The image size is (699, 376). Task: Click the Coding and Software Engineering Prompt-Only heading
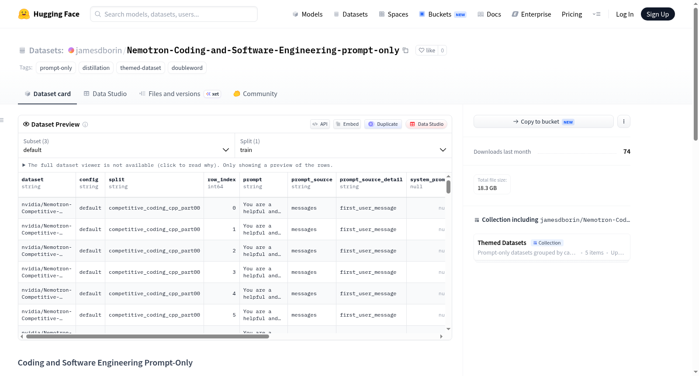point(105,363)
